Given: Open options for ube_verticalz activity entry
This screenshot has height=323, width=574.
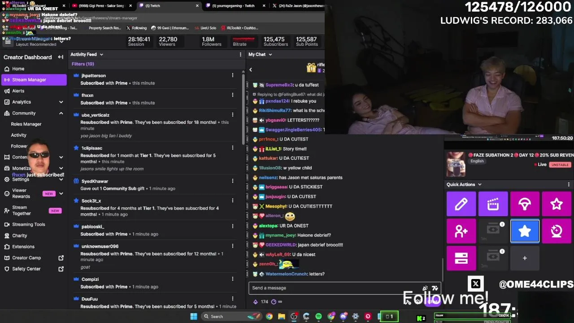Looking at the screenshot, I should [x=232, y=115].
